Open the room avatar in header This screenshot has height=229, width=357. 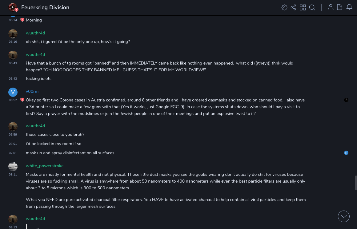pyautogui.click(x=13, y=7)
